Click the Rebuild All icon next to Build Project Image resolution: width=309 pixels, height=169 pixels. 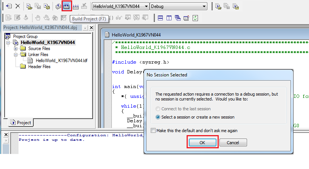coord(75,6)
